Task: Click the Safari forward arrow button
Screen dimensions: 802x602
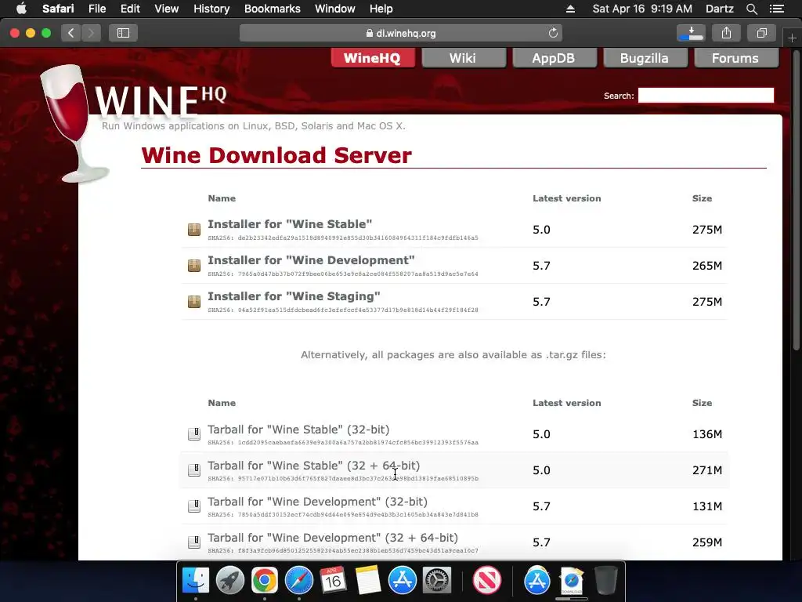Action: (91, 33)
